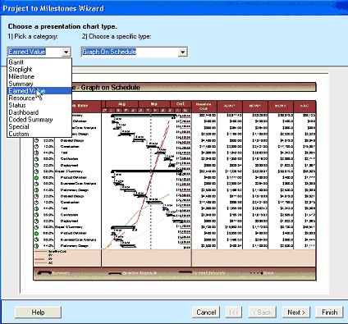Select Gantt in the category list
The width and height of the screenshot is (348, 324).
(x=39, y=62)
